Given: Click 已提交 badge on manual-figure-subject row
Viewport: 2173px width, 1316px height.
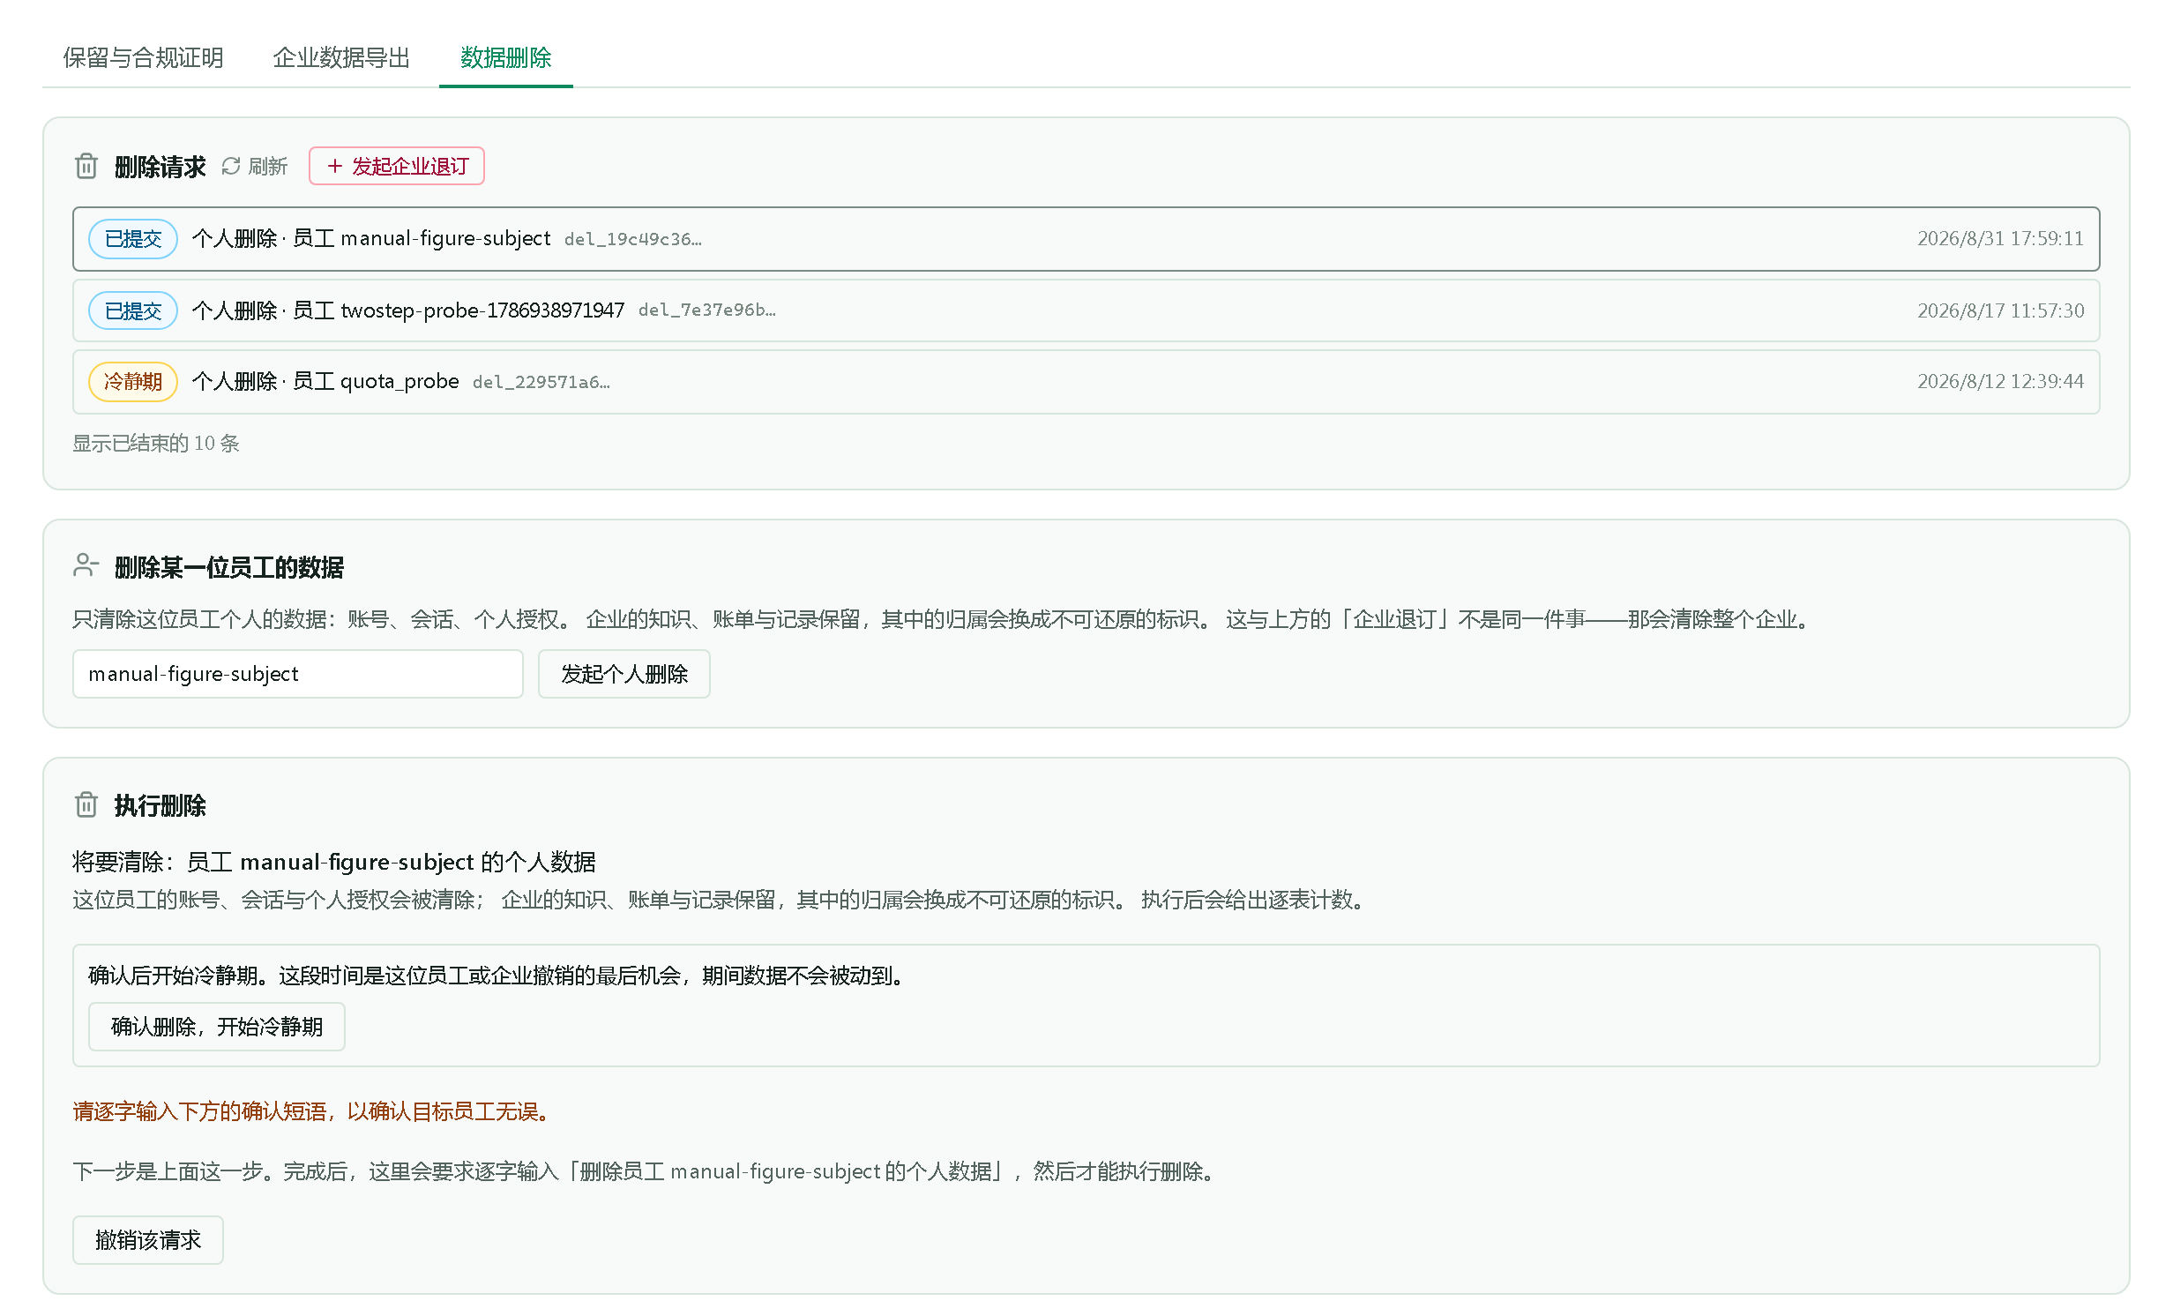Looking at the screenshot, I should coord(133,239).
